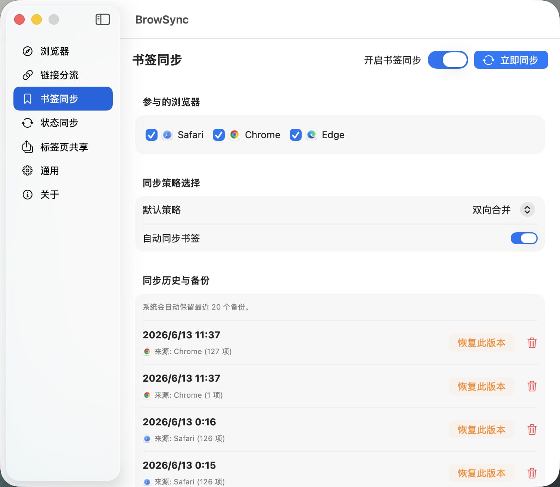
Task: Restore the 2026/6/13 0:15 version
Action: pyautogui.click(x=482, y=473)
